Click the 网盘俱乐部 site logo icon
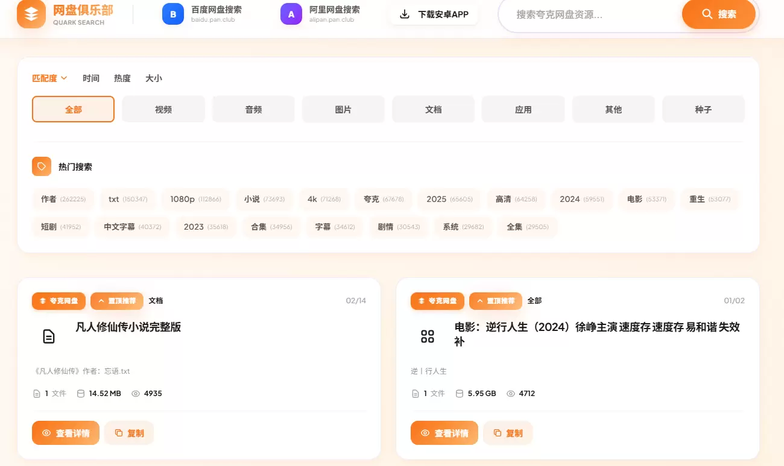Screen dimensions: 784x466 coord(31,14)
